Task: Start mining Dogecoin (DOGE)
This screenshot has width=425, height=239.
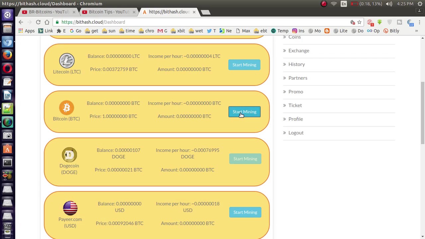Action: (x=245, y=159)
